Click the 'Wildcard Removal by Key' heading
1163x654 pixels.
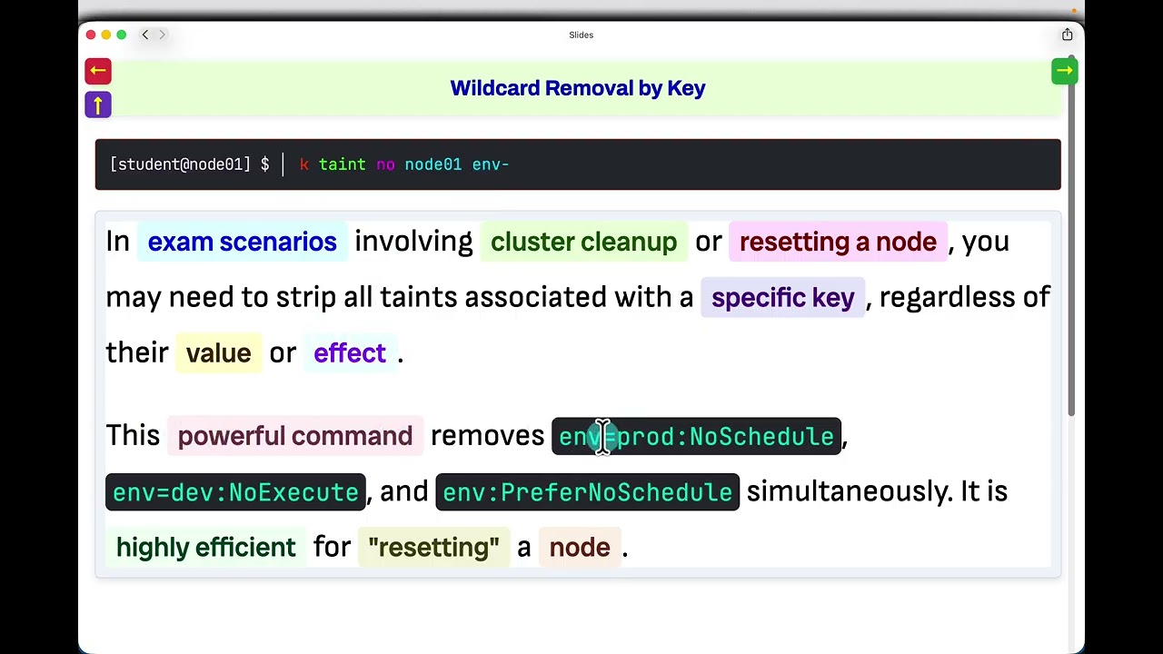click(x=578, y=88)
